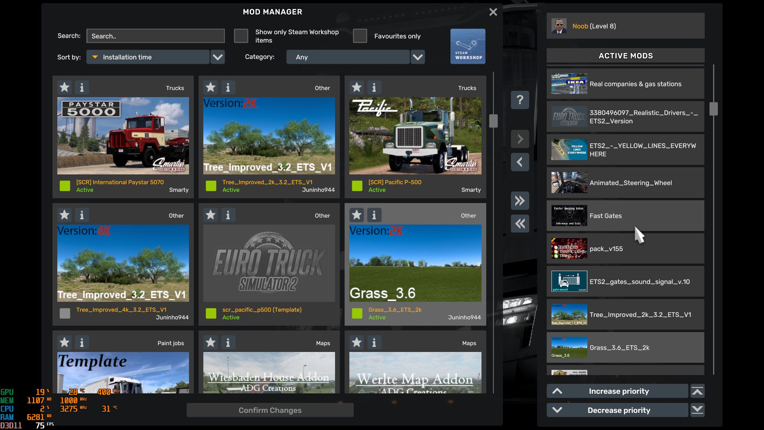Enable Show only Steam Workshop items
This screenshot has height=430, width=764.
pyautogui.click(x=241, y=36)
